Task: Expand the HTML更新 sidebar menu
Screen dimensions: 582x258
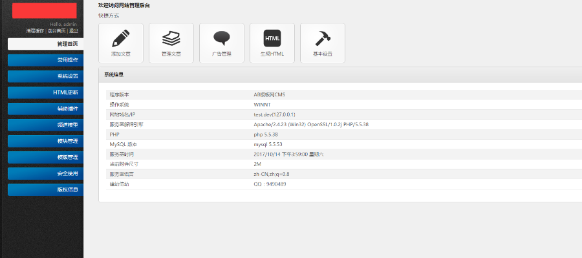Action: coord(46,92)
